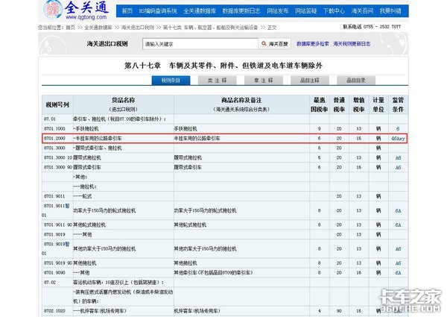The height and width of the screenshot is (317, 447).
Task: Click tariff code 8701.3000 90
Action: (58, 167)
